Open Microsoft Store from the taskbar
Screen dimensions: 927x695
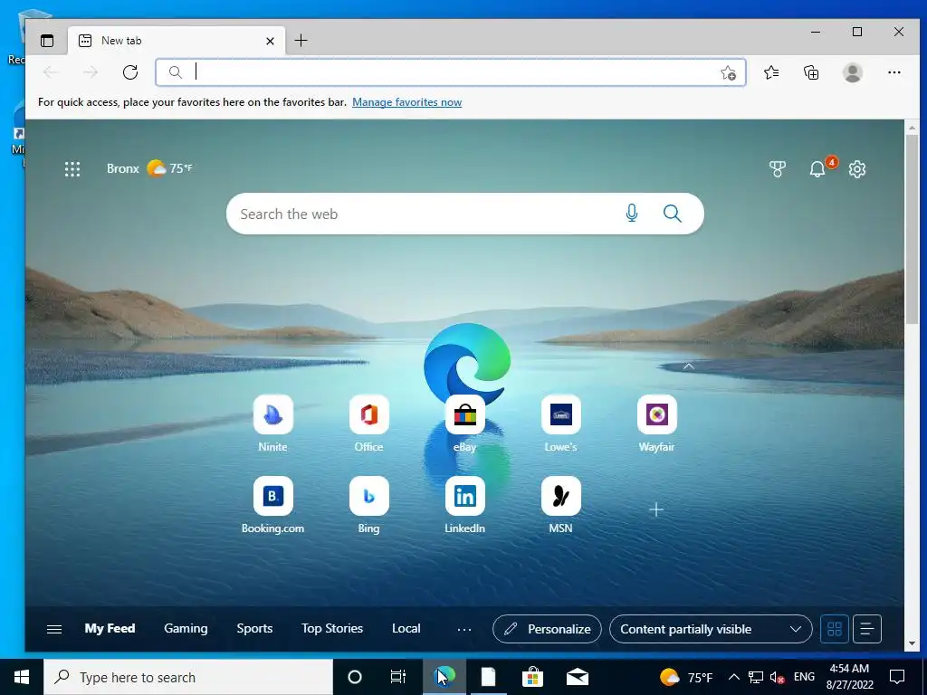[532, 677]
